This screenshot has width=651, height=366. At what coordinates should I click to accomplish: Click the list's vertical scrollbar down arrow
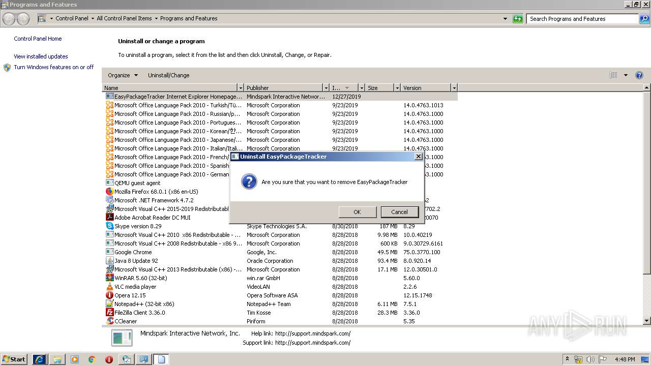click(647, 321)
